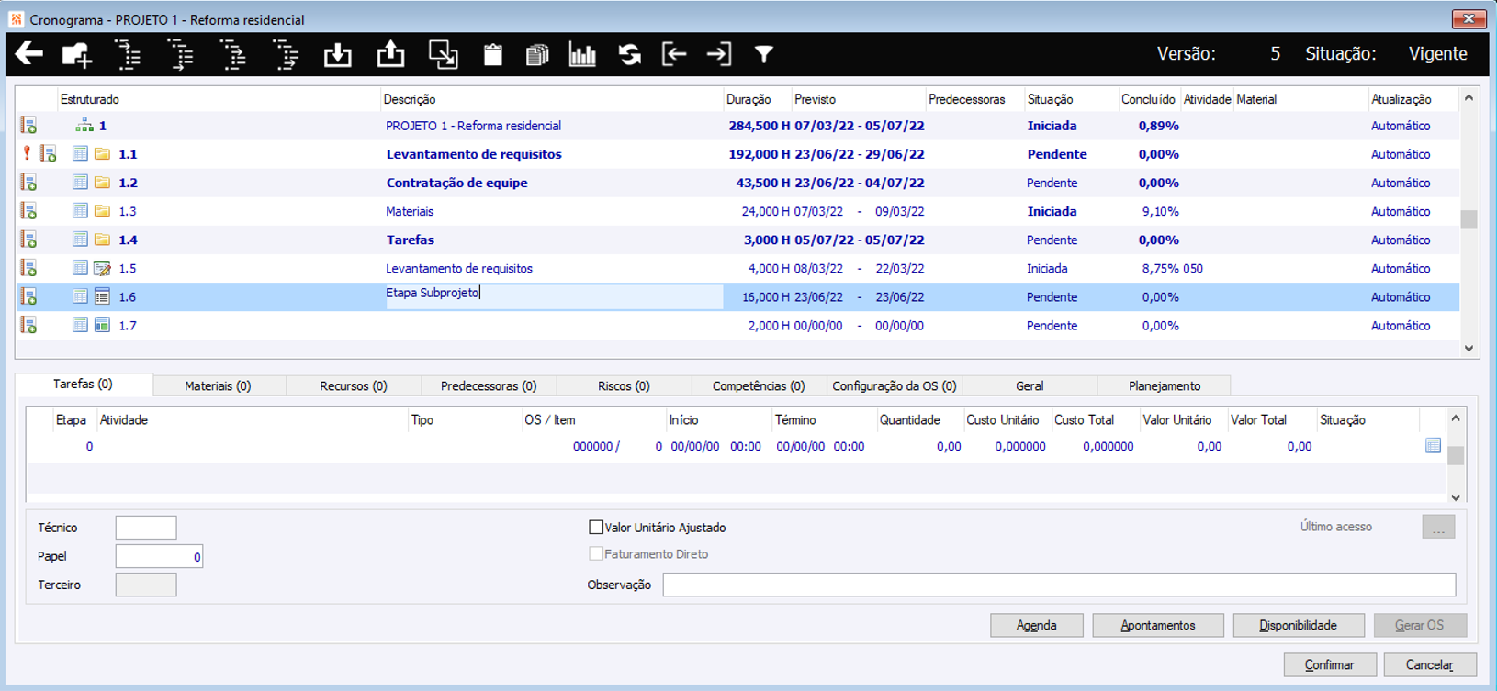Click the grid icon at end of task row
Image resolution: width=1497 pixels, height=691 pixels.
(1433, 446)
